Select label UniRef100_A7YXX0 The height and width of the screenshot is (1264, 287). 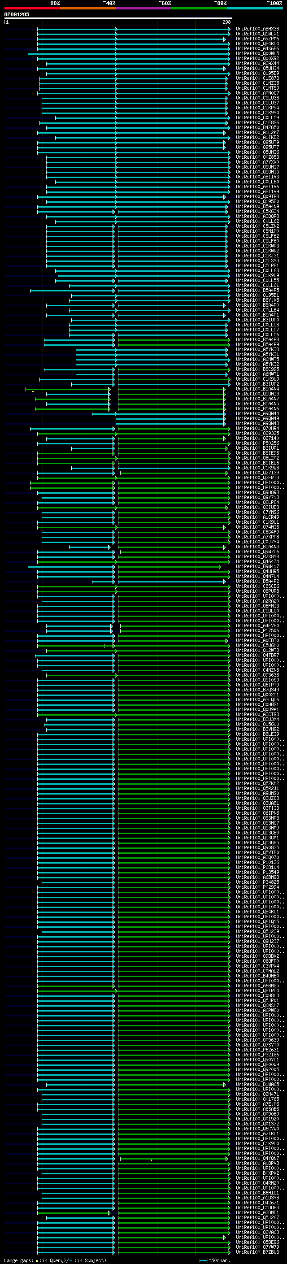coord(257,162)
